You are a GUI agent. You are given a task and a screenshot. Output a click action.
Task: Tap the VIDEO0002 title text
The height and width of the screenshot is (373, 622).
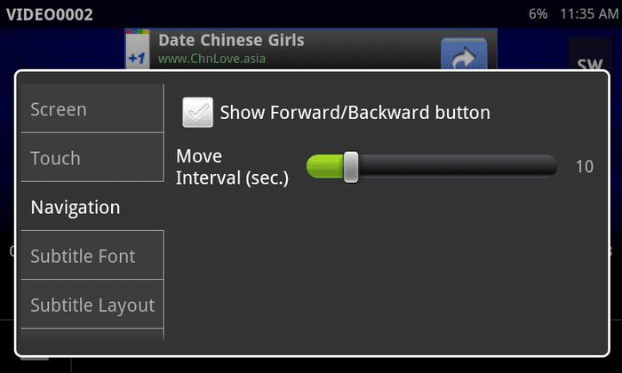tap(50, 15)
